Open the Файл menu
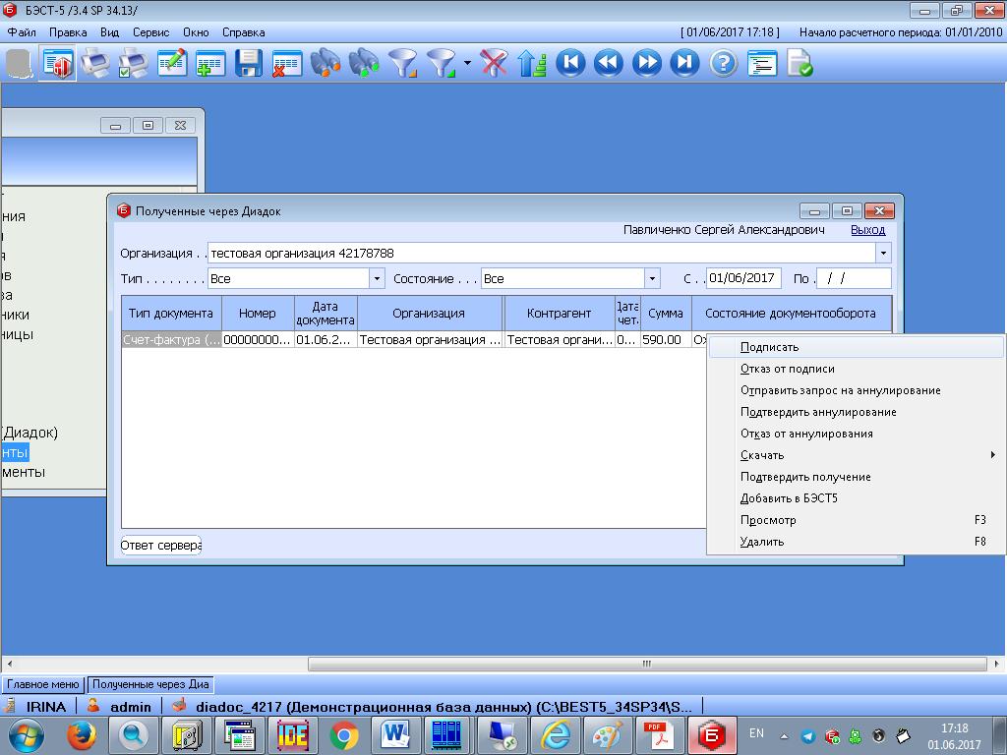The width and height of the screenshot is (1007, 755). (x=22, y=32)
